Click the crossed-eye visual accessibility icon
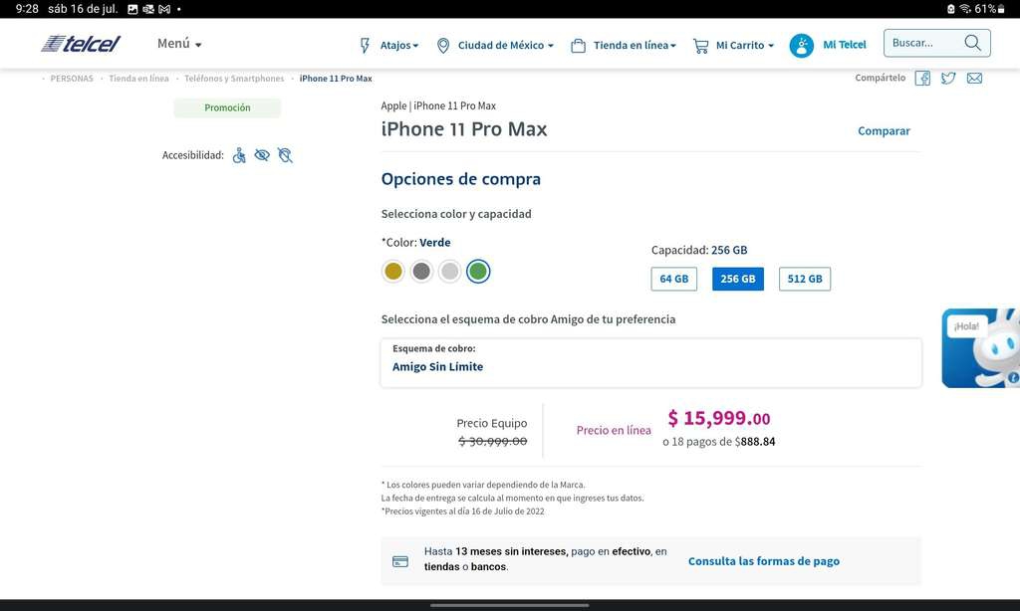The image size is (1020, 611). (x=262, y=155)
